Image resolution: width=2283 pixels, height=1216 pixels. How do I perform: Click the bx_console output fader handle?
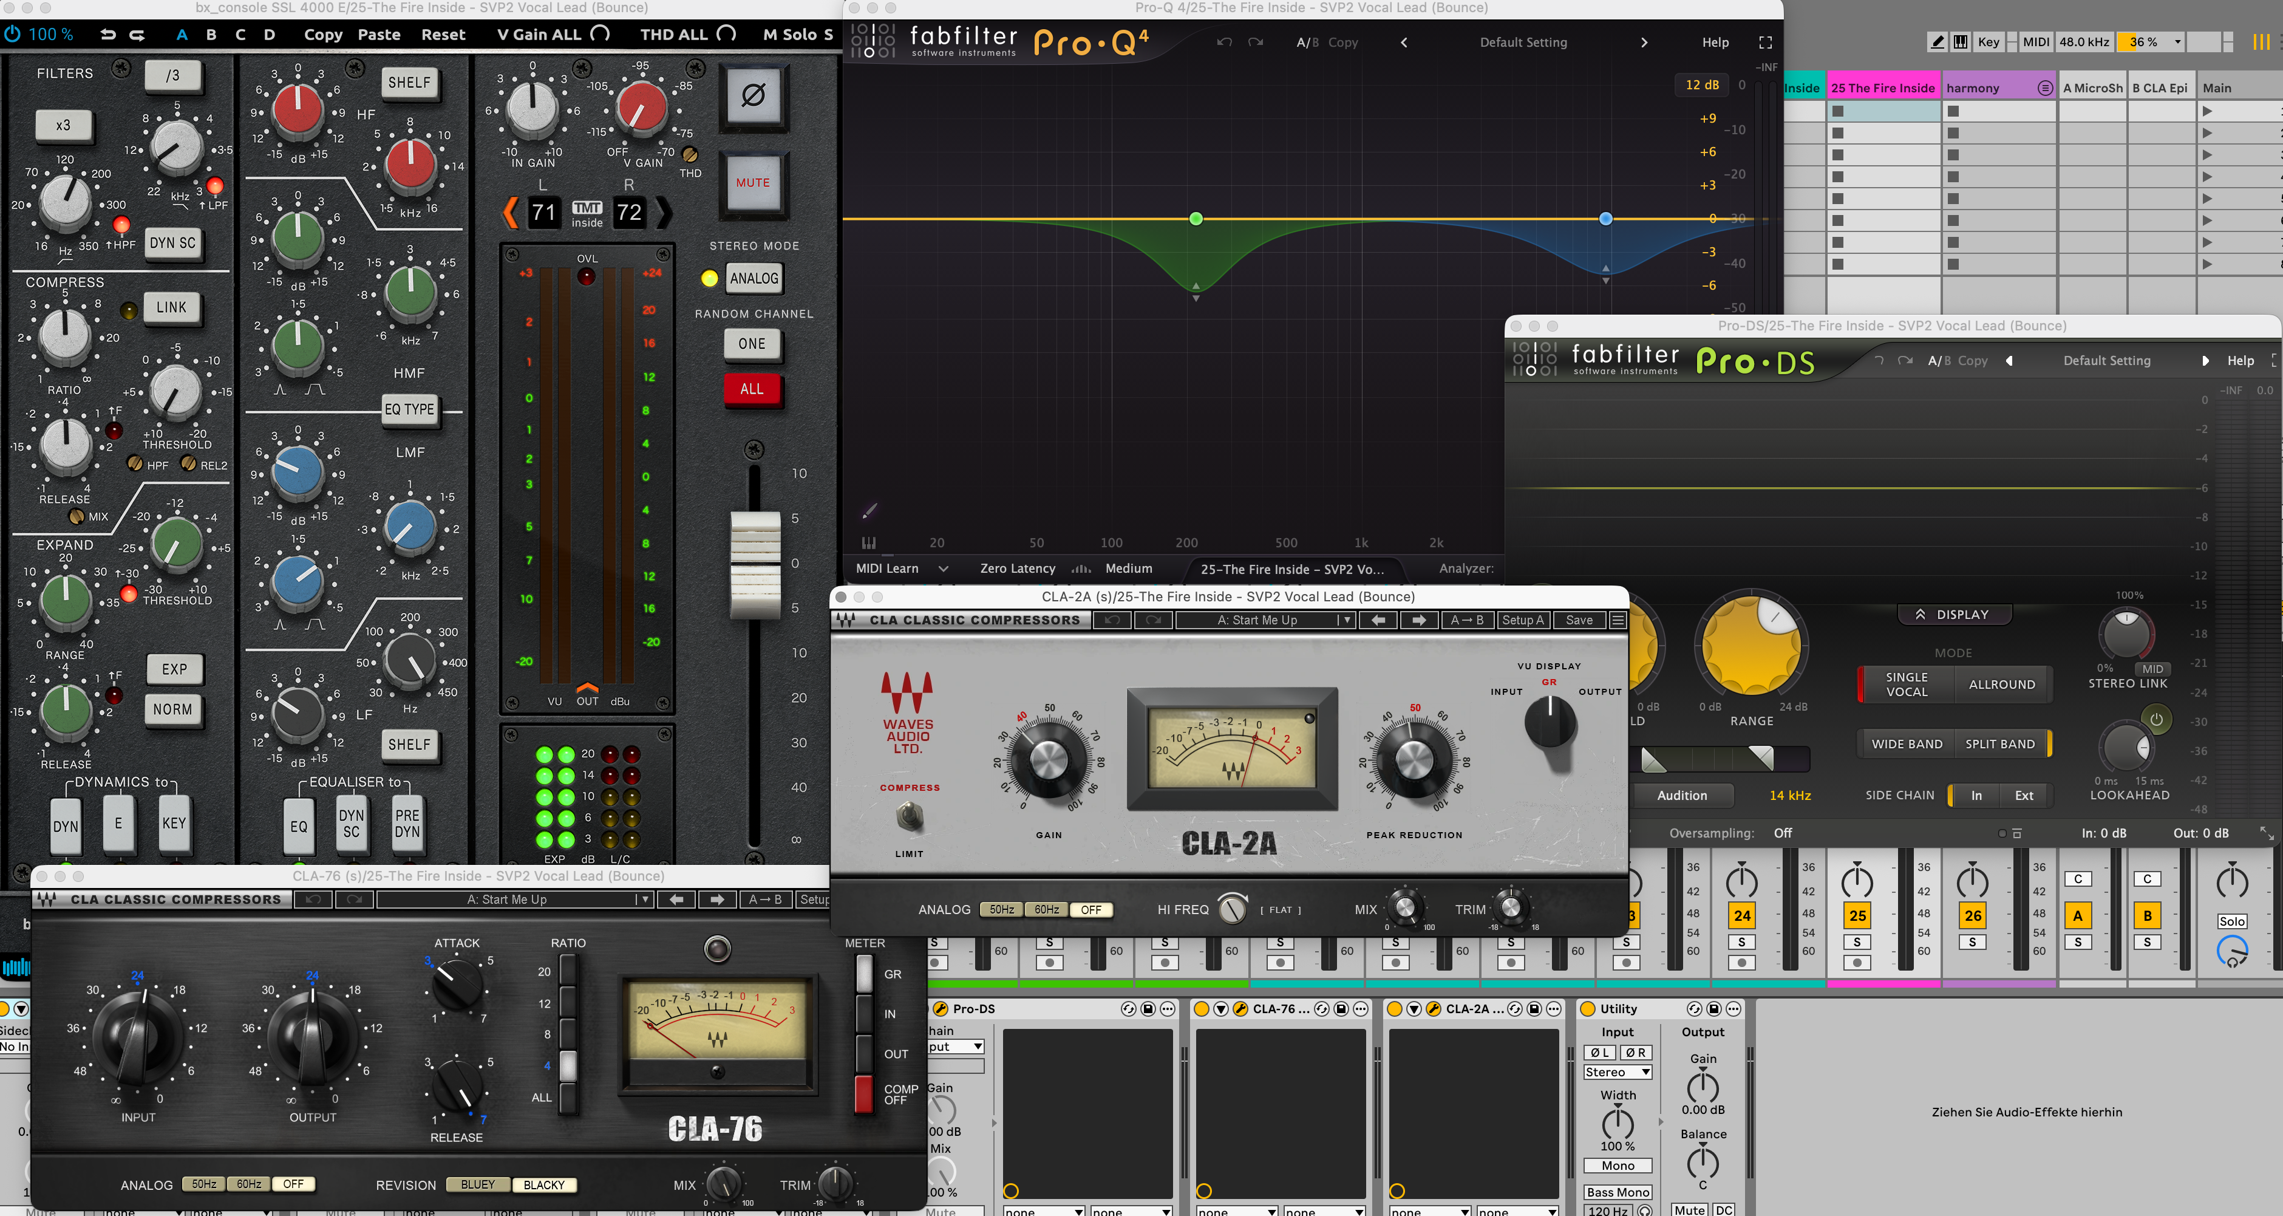[755, 564]
